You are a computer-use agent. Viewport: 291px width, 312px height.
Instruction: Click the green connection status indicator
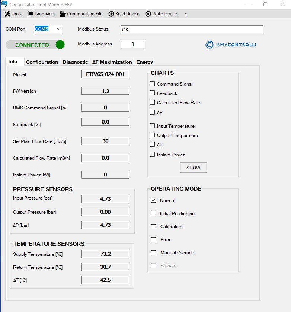(x=60, y=45)
